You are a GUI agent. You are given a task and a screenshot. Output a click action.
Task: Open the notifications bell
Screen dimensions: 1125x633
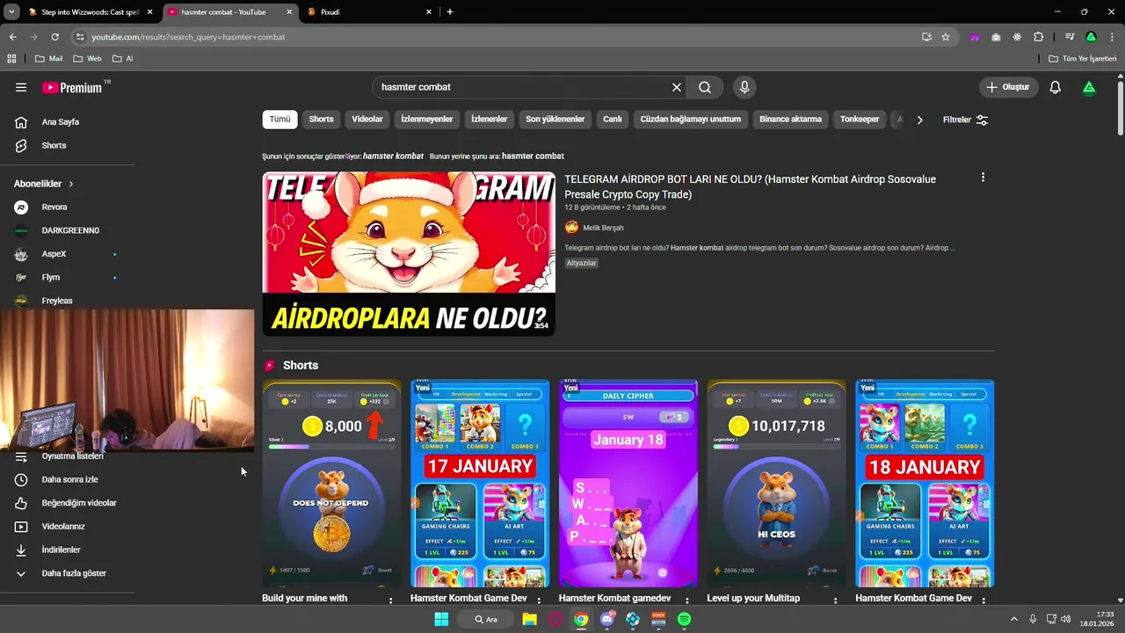[x=1056, y=87]
